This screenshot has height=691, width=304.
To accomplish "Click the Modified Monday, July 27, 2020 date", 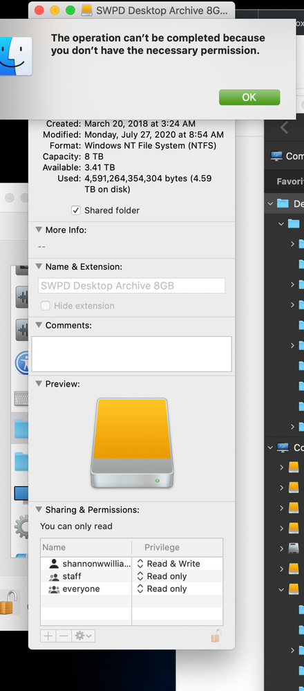I will click(154, 134).
